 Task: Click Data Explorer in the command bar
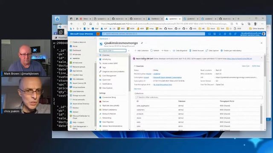pos(212,51)
